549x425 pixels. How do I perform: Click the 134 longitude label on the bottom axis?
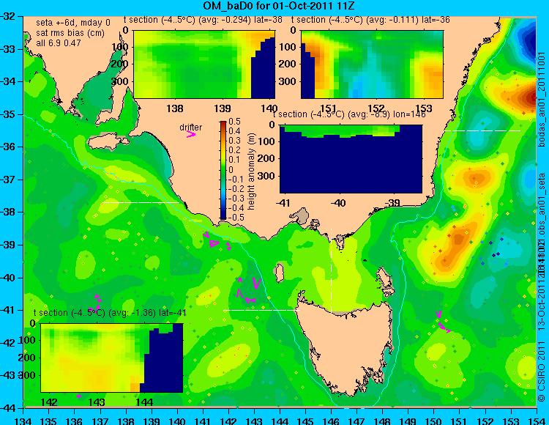point(23,421)
